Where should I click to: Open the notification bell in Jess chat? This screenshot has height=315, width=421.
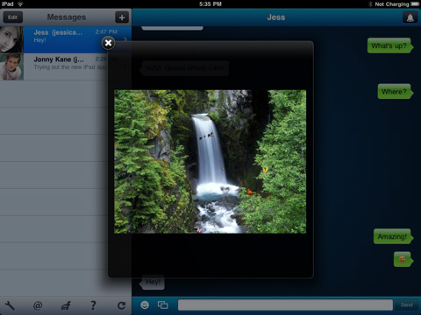tap(410, 17)
